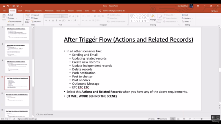Toggle Bold formatting
The image size is (221, 124).
point(46,21)
